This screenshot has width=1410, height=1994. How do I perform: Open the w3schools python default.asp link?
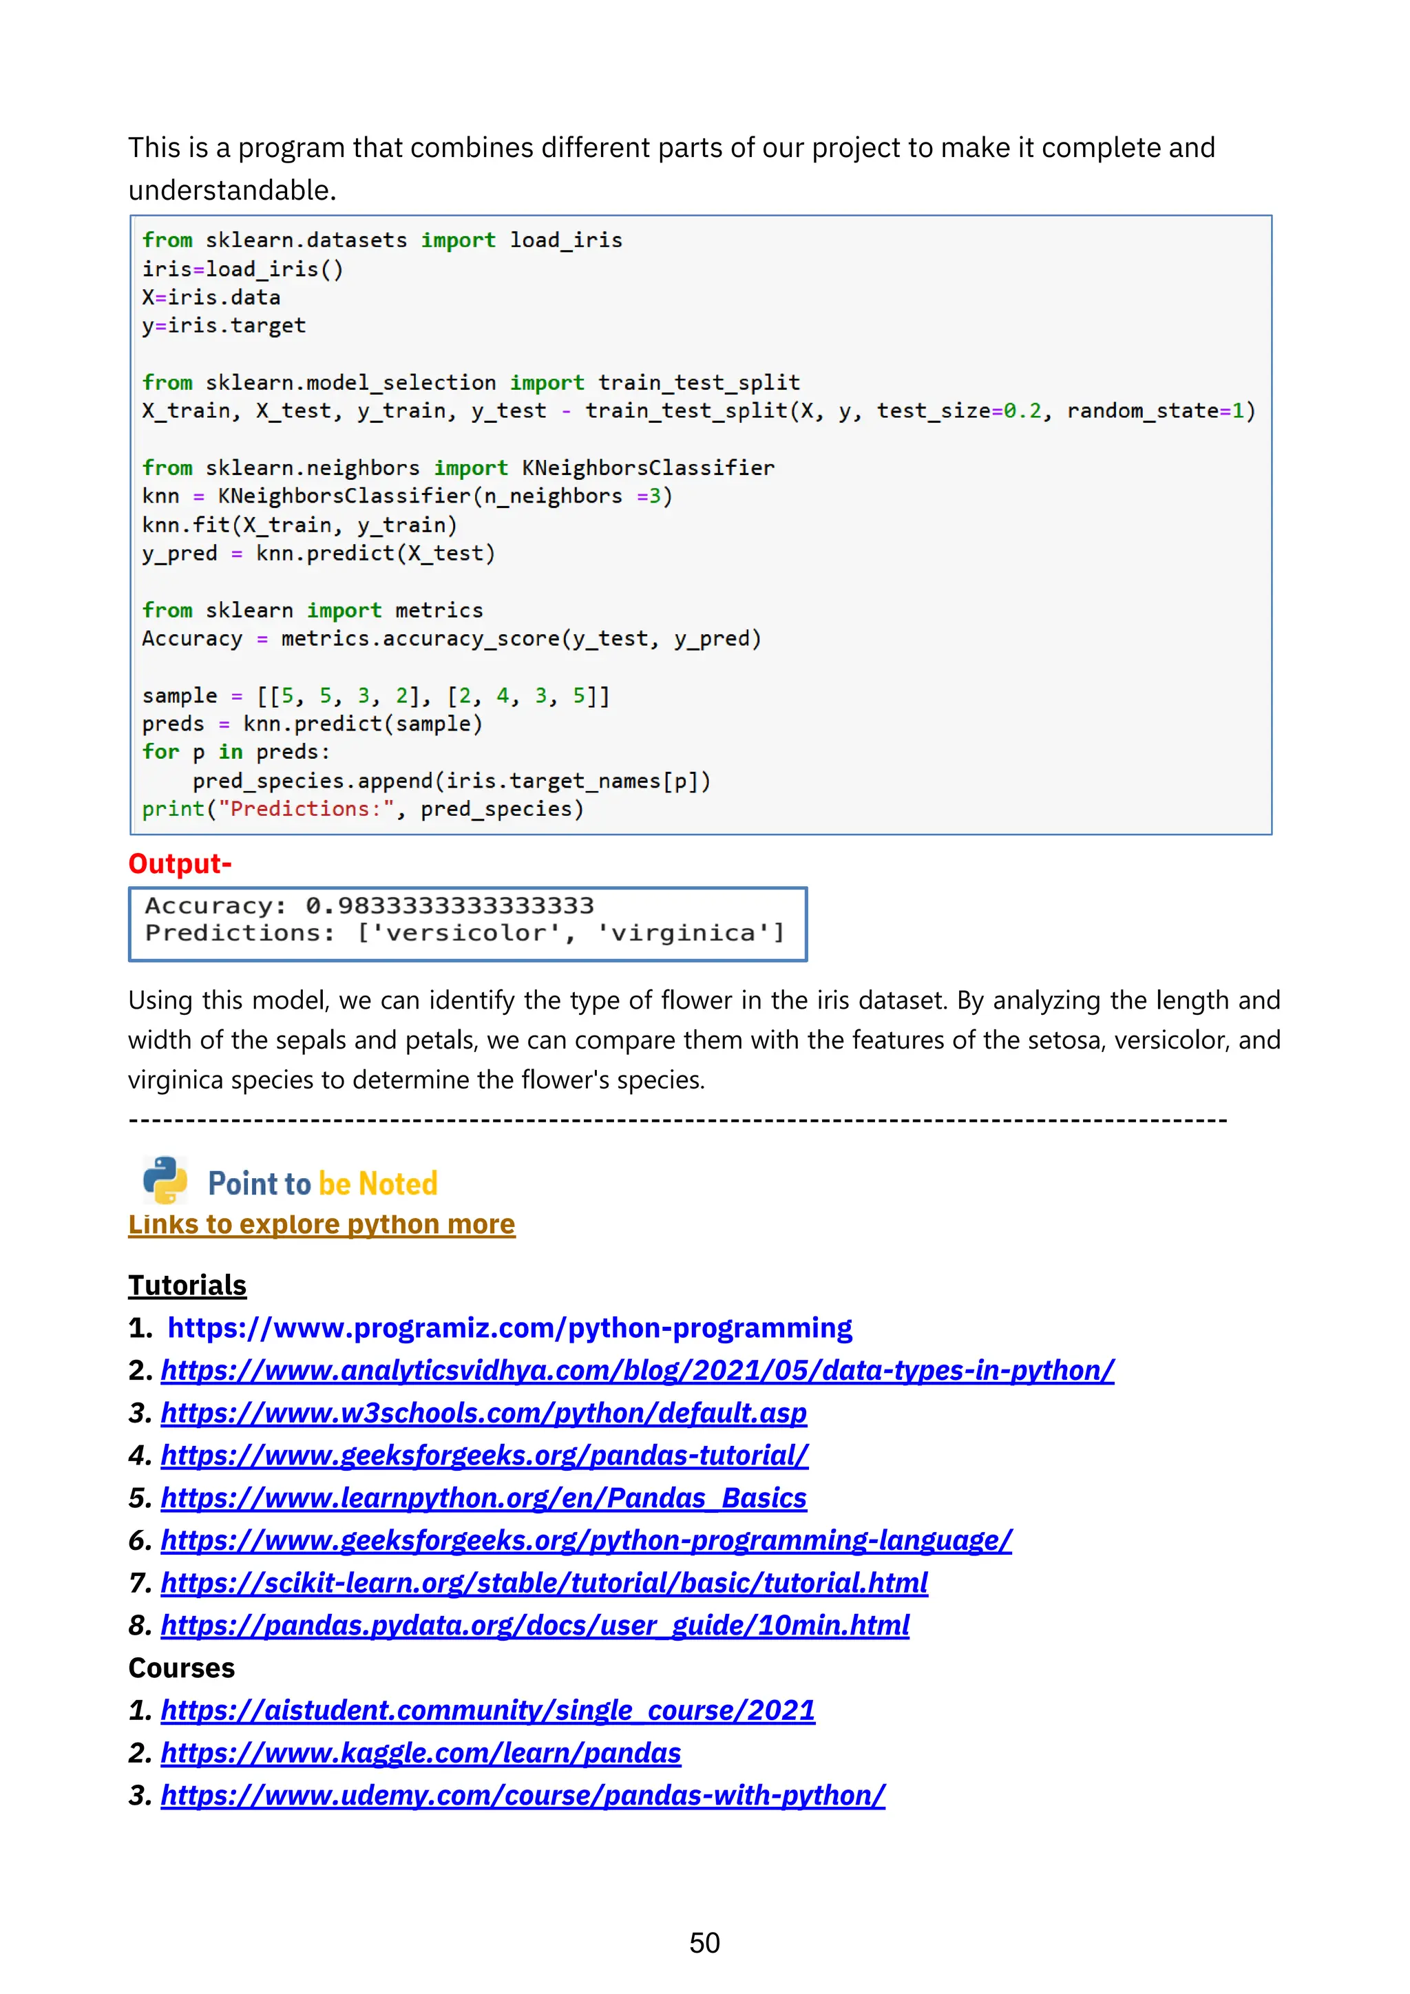coord(483,1413)
